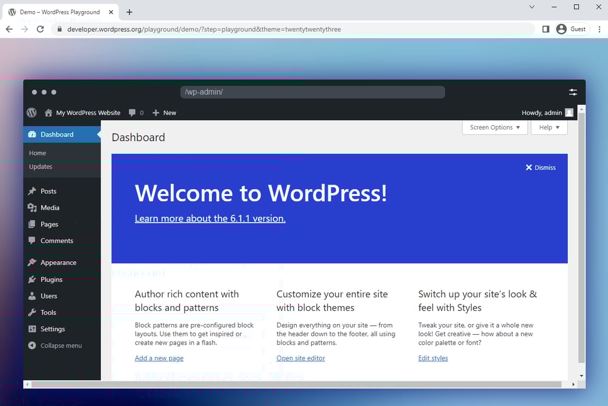
Task: Open the Help dropdown panel
Action: (549, 127)
